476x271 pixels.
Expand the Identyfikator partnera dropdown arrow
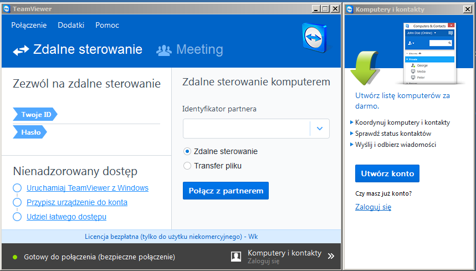coord(319,129)
